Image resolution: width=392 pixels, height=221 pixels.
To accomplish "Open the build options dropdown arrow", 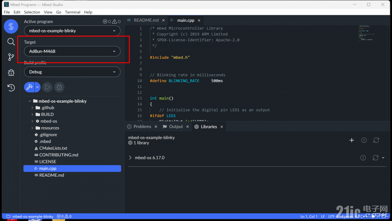I will tap(37, 87).
